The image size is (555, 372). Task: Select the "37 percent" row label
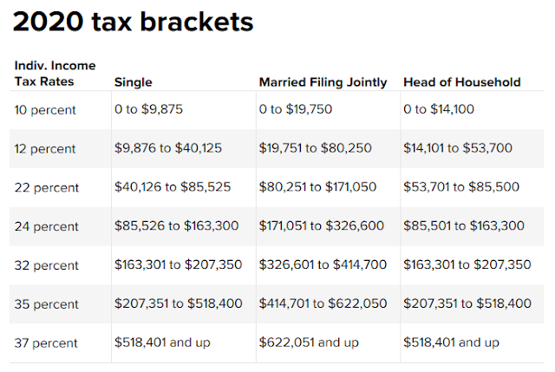[46, 343]
